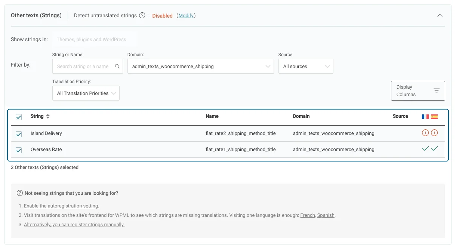Click Spanish info status icon for Island Delivery
This screenshot has height=249, width=456.
tap(434, 133)
